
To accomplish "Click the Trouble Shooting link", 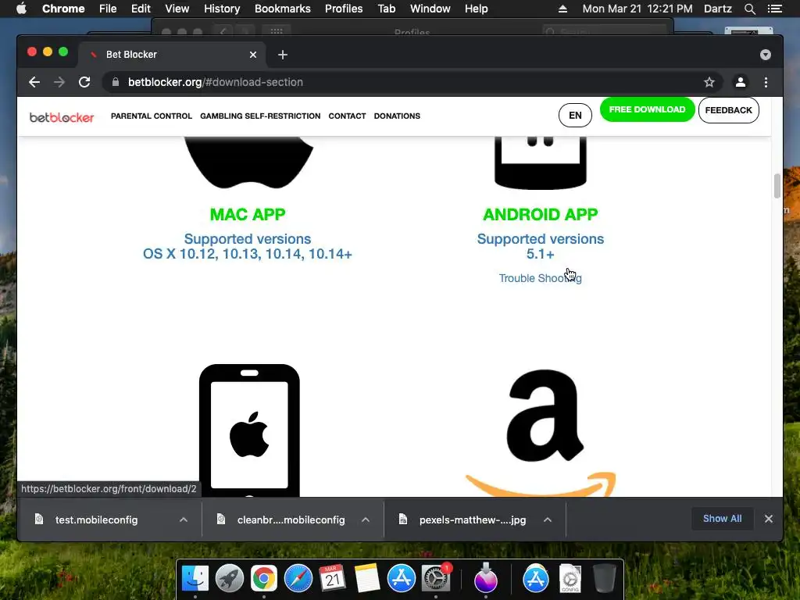I will point(541,278).
